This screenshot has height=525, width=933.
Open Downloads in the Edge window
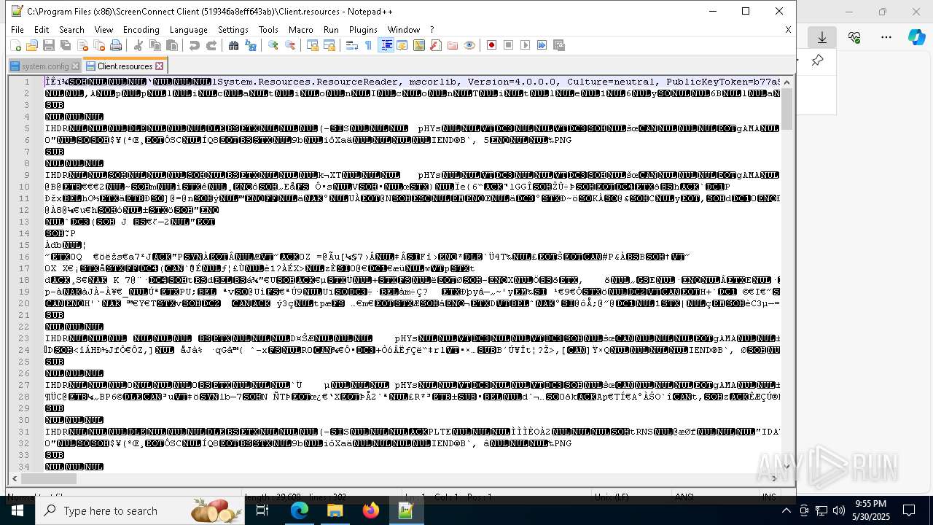click(822, 37)
